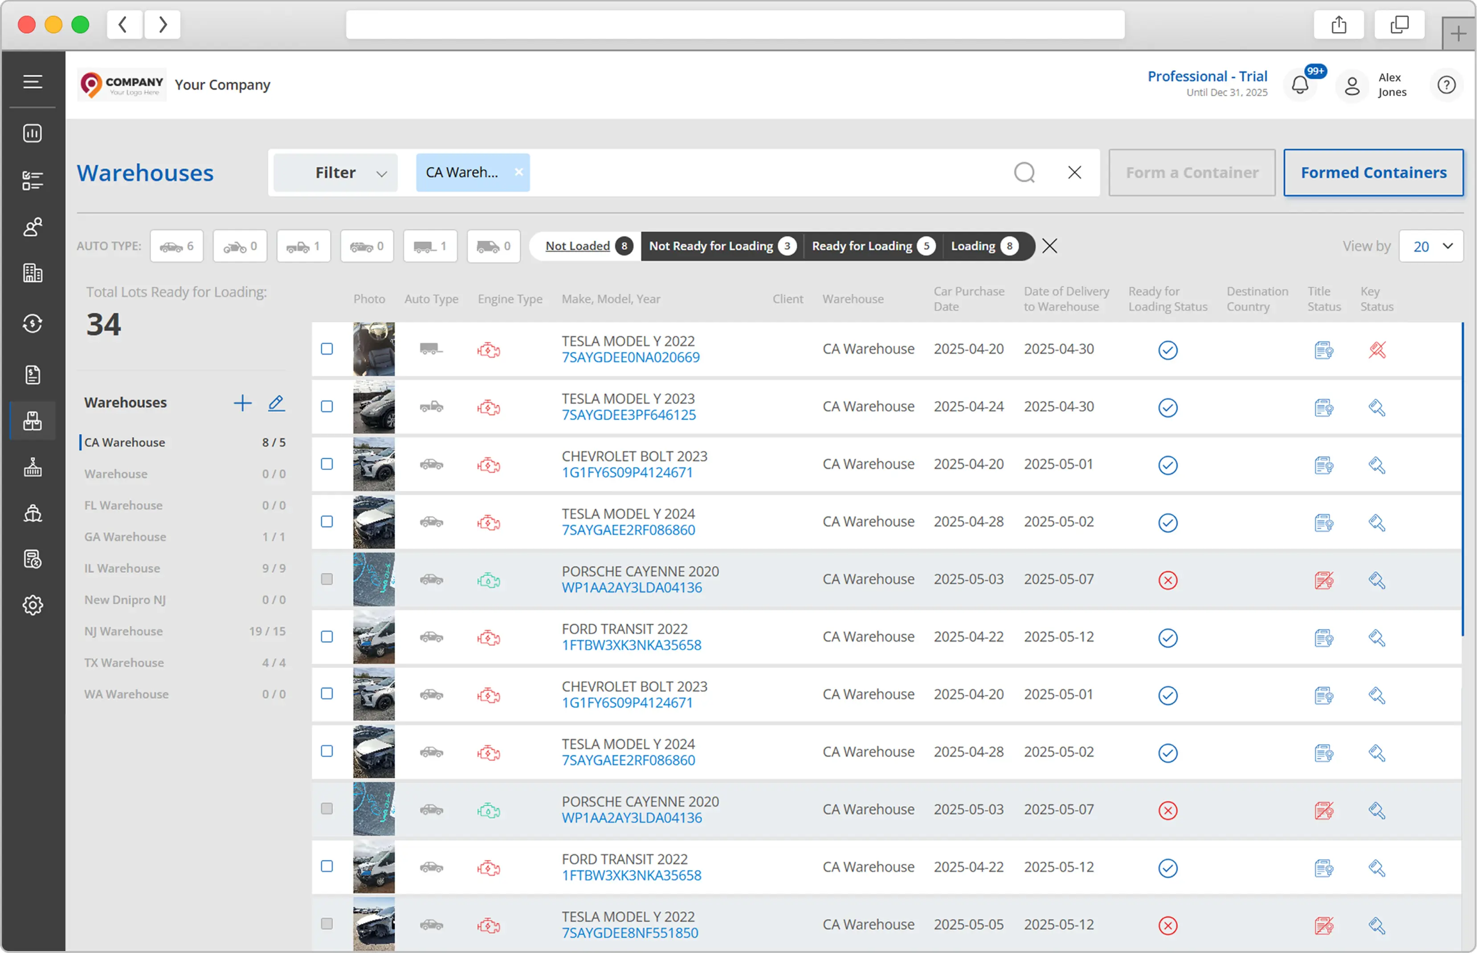The height and width of the screenshot is (953, 1477).
Task: Click the Formed Containers button
Action: coord(1374,173)
